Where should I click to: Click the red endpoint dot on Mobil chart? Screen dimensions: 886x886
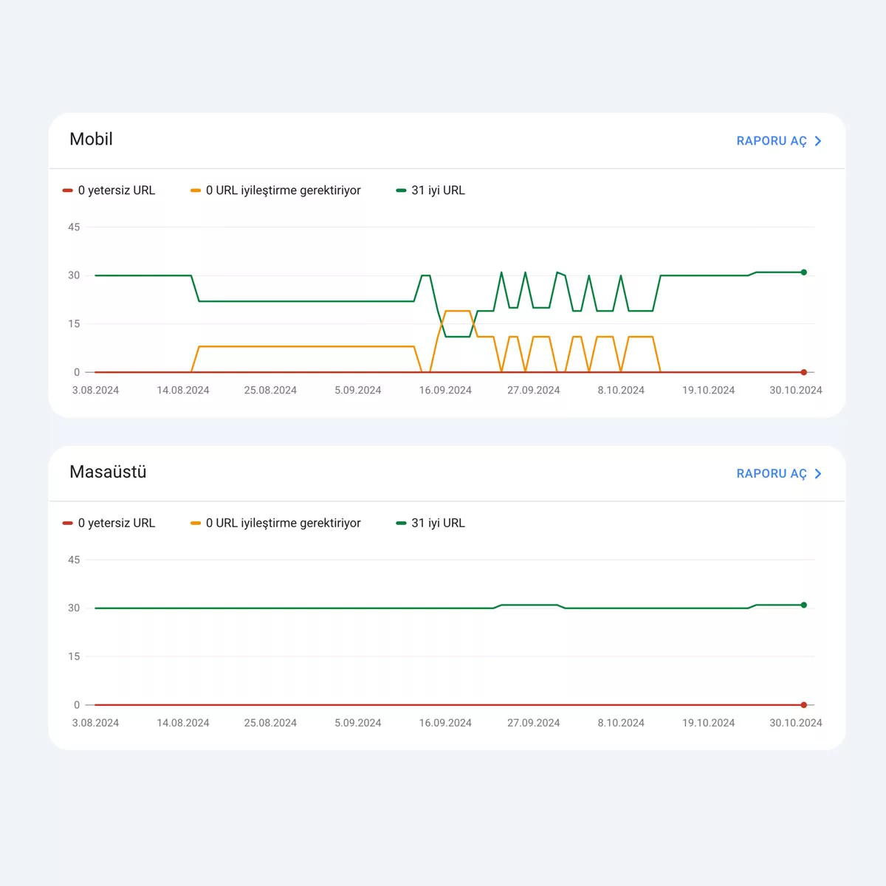tap(804, 372)
